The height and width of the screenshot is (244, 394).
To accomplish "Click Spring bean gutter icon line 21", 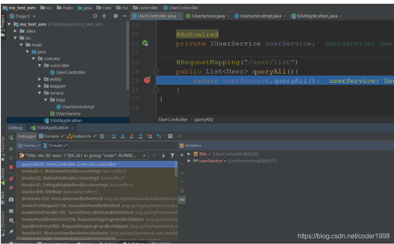I will click(145, 43).
